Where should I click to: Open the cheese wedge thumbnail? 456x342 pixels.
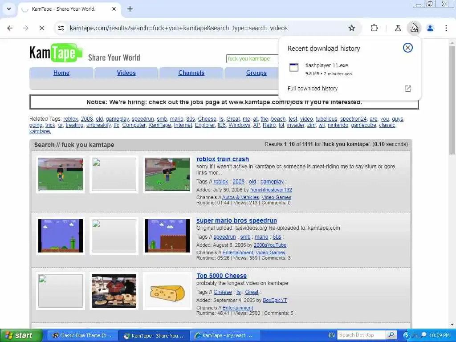167,291
